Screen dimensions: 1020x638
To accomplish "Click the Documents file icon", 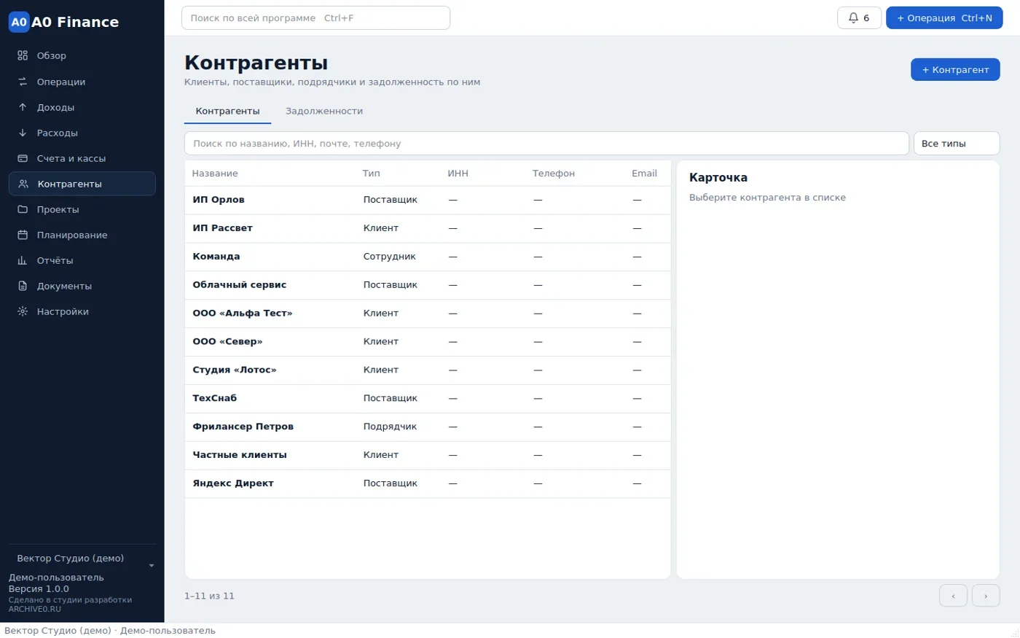I will (x=23, y=286).
